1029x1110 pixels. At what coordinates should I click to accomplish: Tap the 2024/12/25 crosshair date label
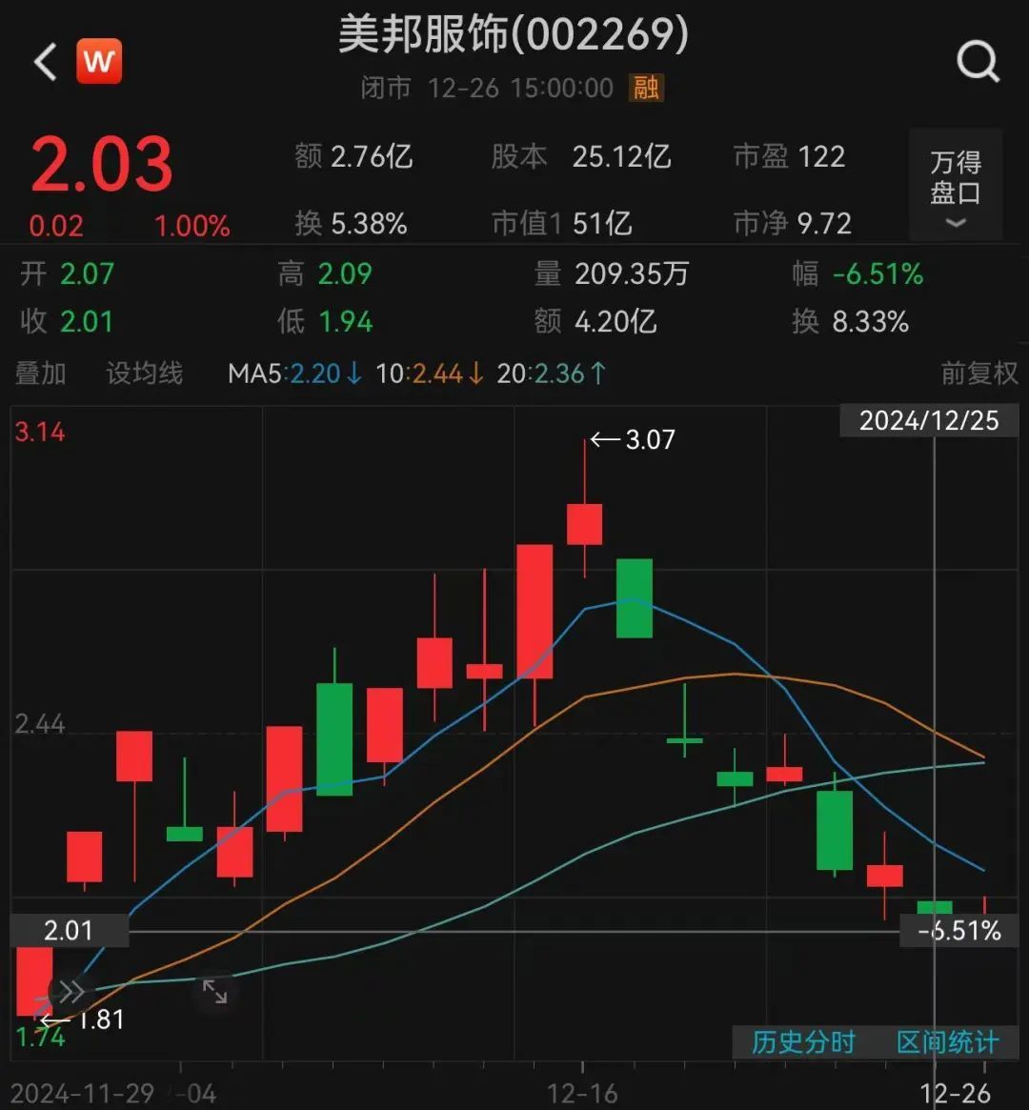click(x=929, y=420)
